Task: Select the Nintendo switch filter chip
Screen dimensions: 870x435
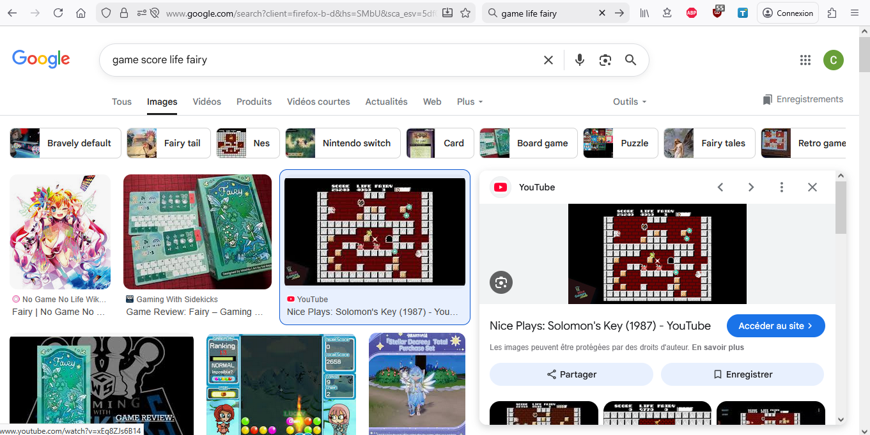Action: coord(343,143)
